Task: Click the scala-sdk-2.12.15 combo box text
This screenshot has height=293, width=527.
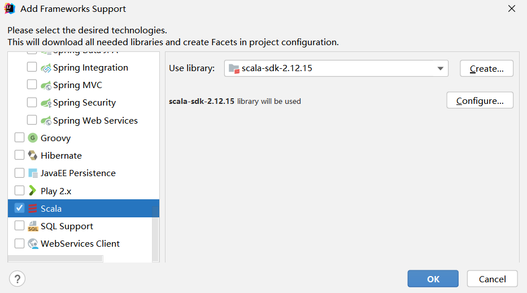Action: pos(277,68)
